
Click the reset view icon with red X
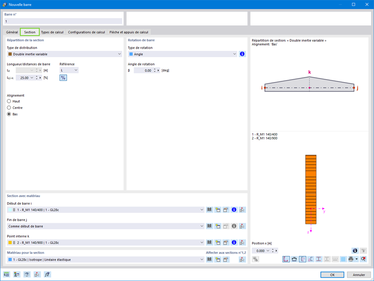(x=363, y=259)
